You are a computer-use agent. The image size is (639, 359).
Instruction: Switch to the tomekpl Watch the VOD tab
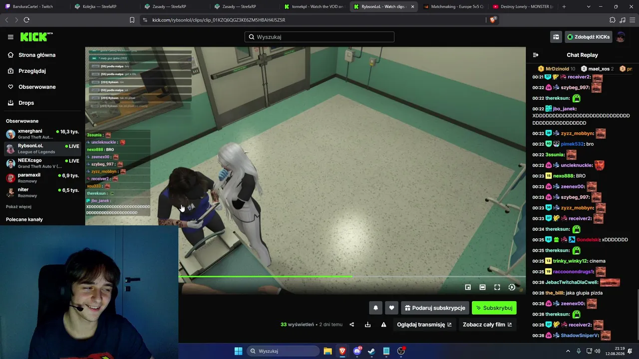click(314, 6)
